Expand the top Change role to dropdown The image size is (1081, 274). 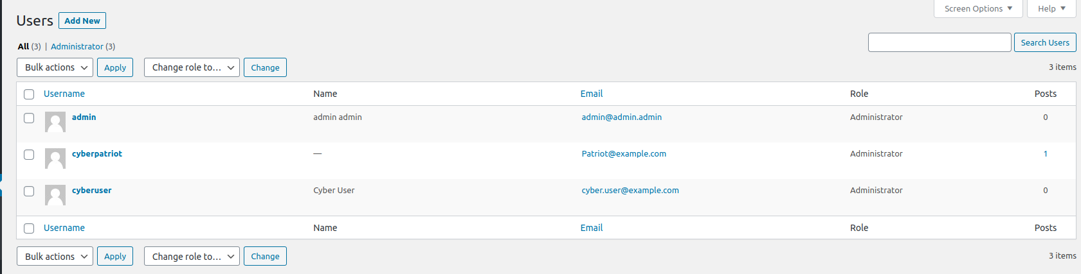[192, 67]
